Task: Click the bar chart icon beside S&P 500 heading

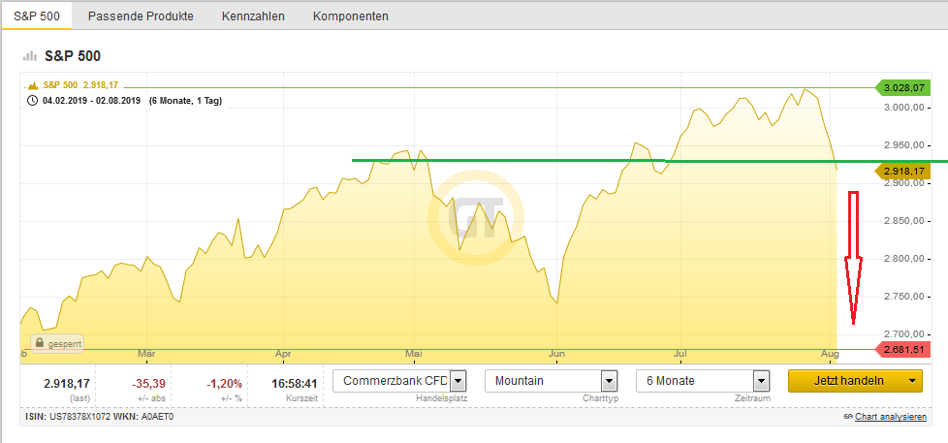Action: (x=29, y=56)
